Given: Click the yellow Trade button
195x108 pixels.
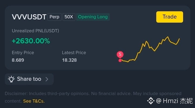Looking at the screenshot, I should (170, 17).
